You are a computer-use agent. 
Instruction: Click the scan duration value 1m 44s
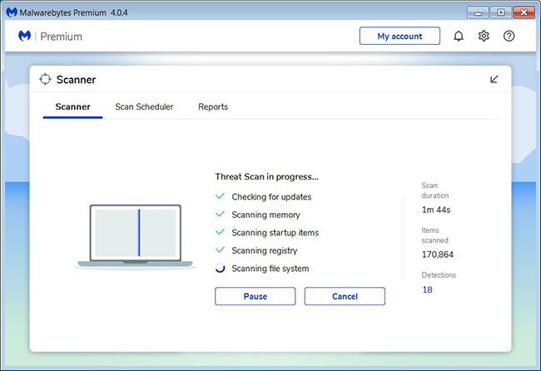tap(436, 210)
